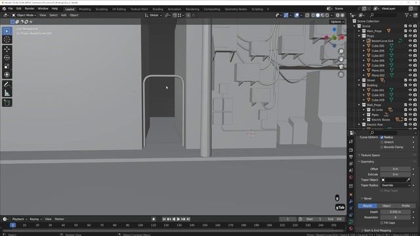
Task: Open the Taper Radius Override dropdown
Action: click(x=395, y=185)
